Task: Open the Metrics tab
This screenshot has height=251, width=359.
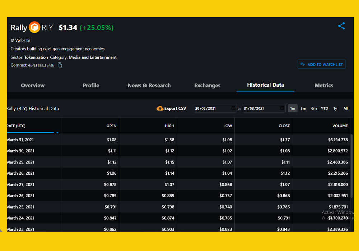Action: (x=323, y=85)
